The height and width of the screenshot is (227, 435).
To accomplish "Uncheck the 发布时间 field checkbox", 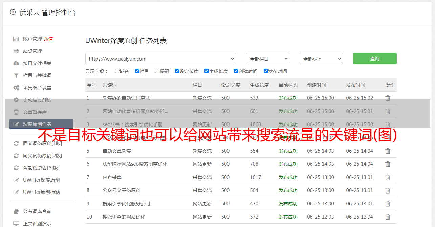I will point(266,71).
